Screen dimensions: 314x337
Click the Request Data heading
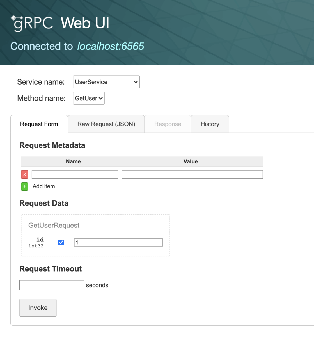[44, 203]
